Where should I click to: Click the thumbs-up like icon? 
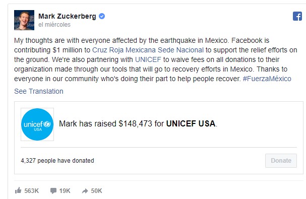(18, 190)
